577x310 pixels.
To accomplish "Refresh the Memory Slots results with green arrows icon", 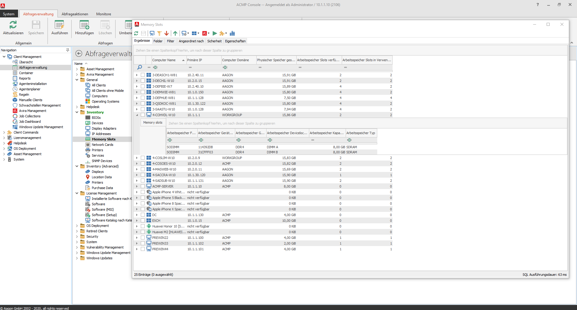I will 136,33.
